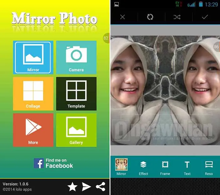Open the Gallery tile
Image resolution: width=220 pixels, height=195 pixels.
(x=76, y=130)
